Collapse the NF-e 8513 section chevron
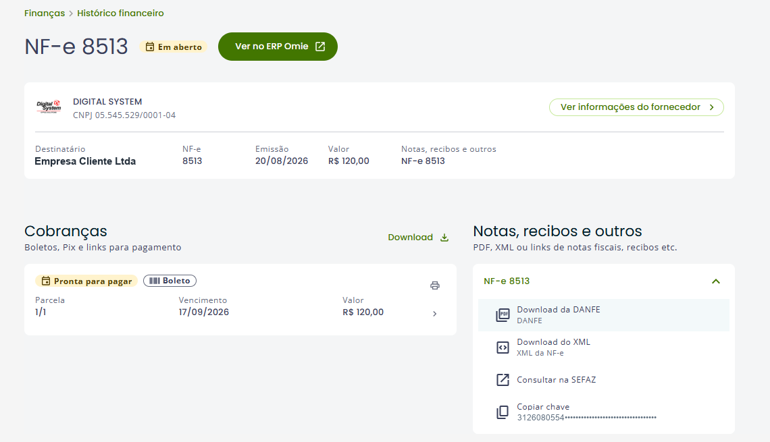The width and height of the screenshot is (770, 442). pyautogui.click(x=716, y=281)
